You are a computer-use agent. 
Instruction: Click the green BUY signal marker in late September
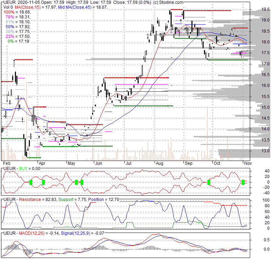(x=209, y=182)
